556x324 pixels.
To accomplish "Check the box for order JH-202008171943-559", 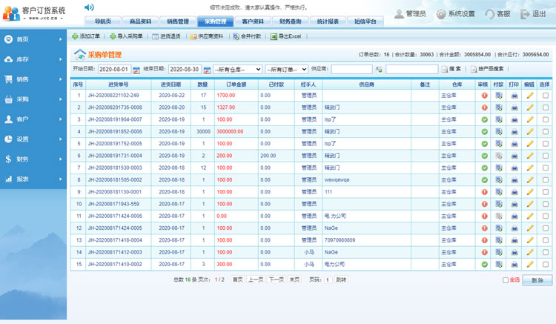I will 546,204.
